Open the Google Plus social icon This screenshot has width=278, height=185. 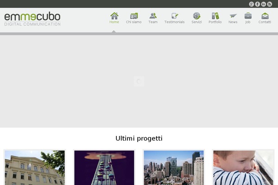pyautogui.click(x=251, y=4)
